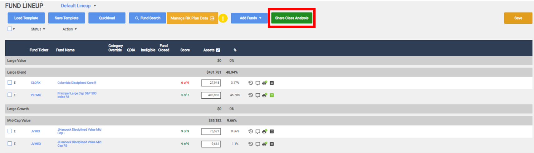This screenshot has width=534, height=153.
Task: Click Manage RK Plan Data button
Action: (x=192, y=18)
